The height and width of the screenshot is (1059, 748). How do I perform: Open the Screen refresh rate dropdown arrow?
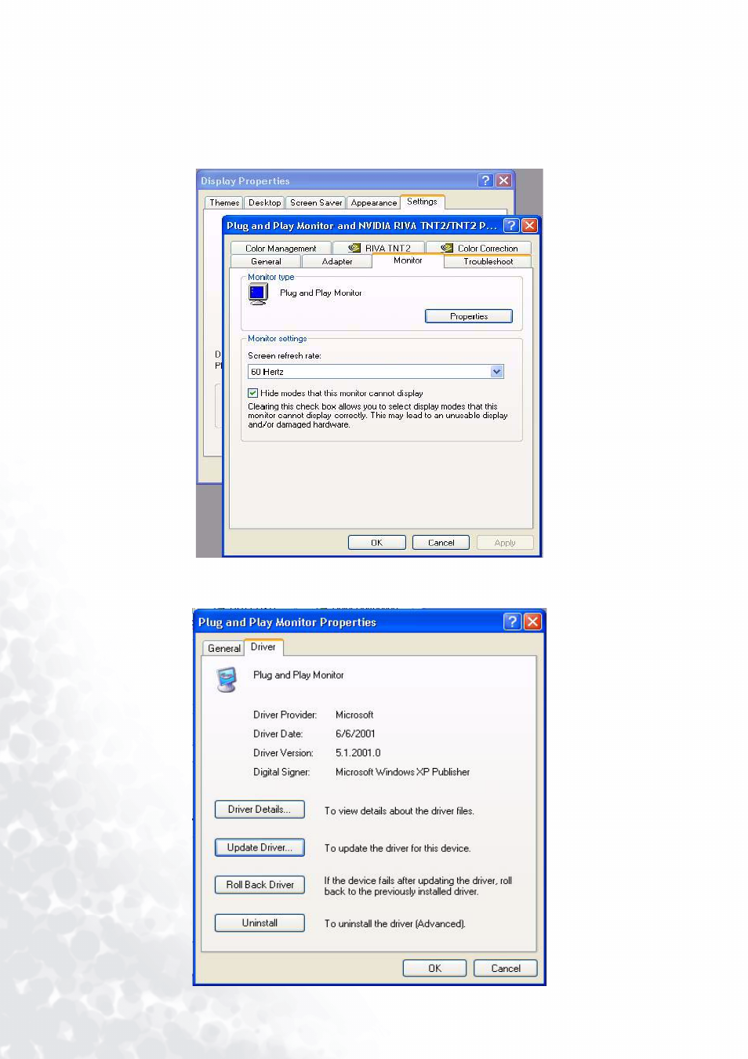coord(496,372)
